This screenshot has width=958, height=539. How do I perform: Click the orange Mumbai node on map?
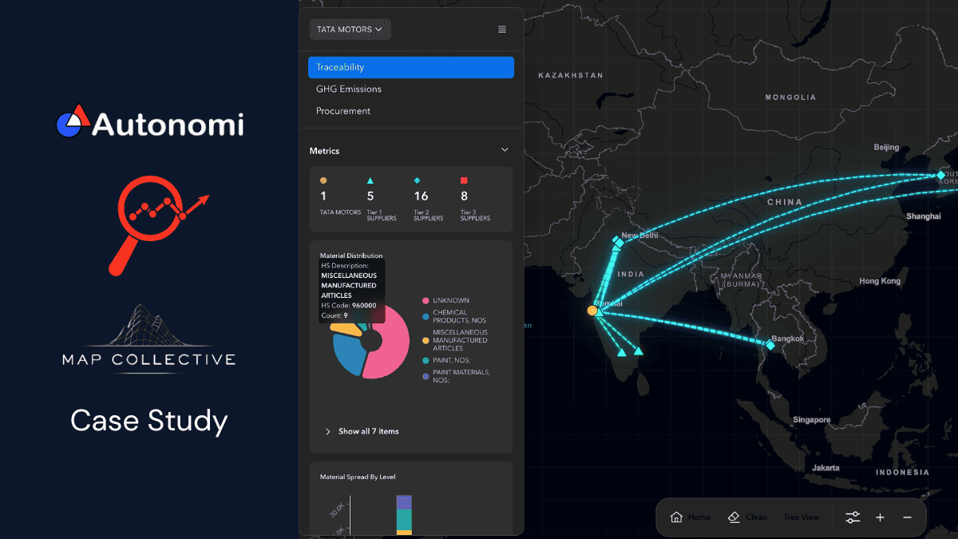click(592, 310)
